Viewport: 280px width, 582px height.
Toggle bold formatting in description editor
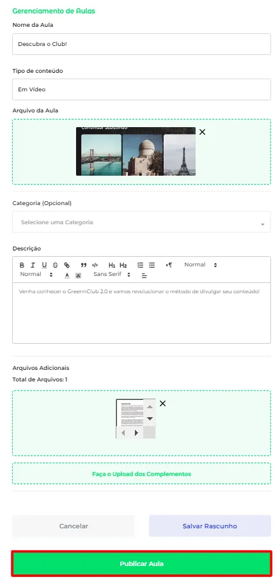coord(22,265)
